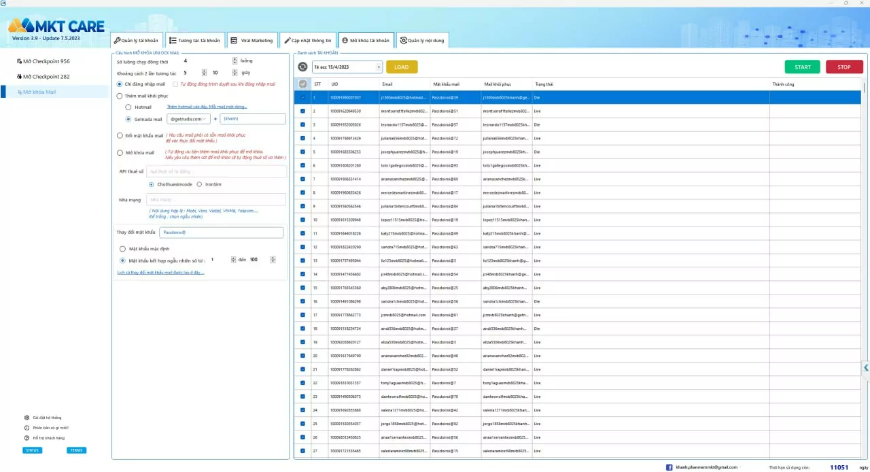
Task: Switch to the Tương tác tài khoản tab
Action: click(194, 41)
